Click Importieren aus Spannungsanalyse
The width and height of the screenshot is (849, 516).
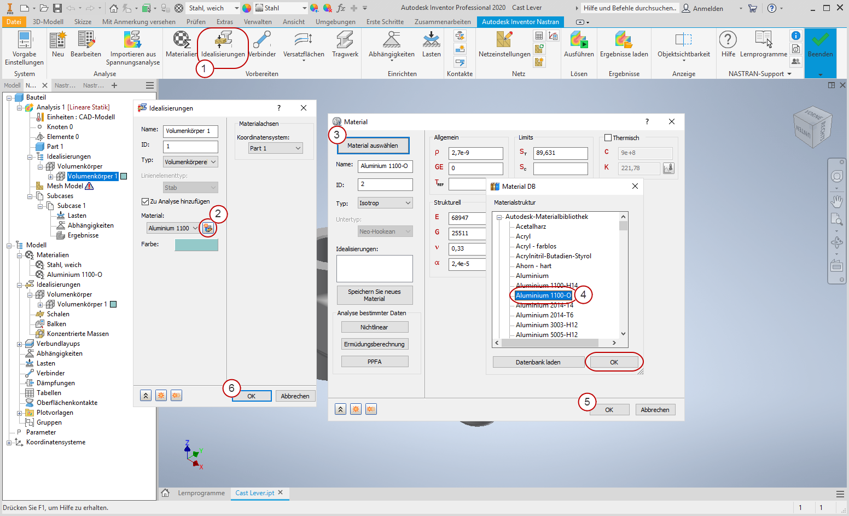[133, 48]
